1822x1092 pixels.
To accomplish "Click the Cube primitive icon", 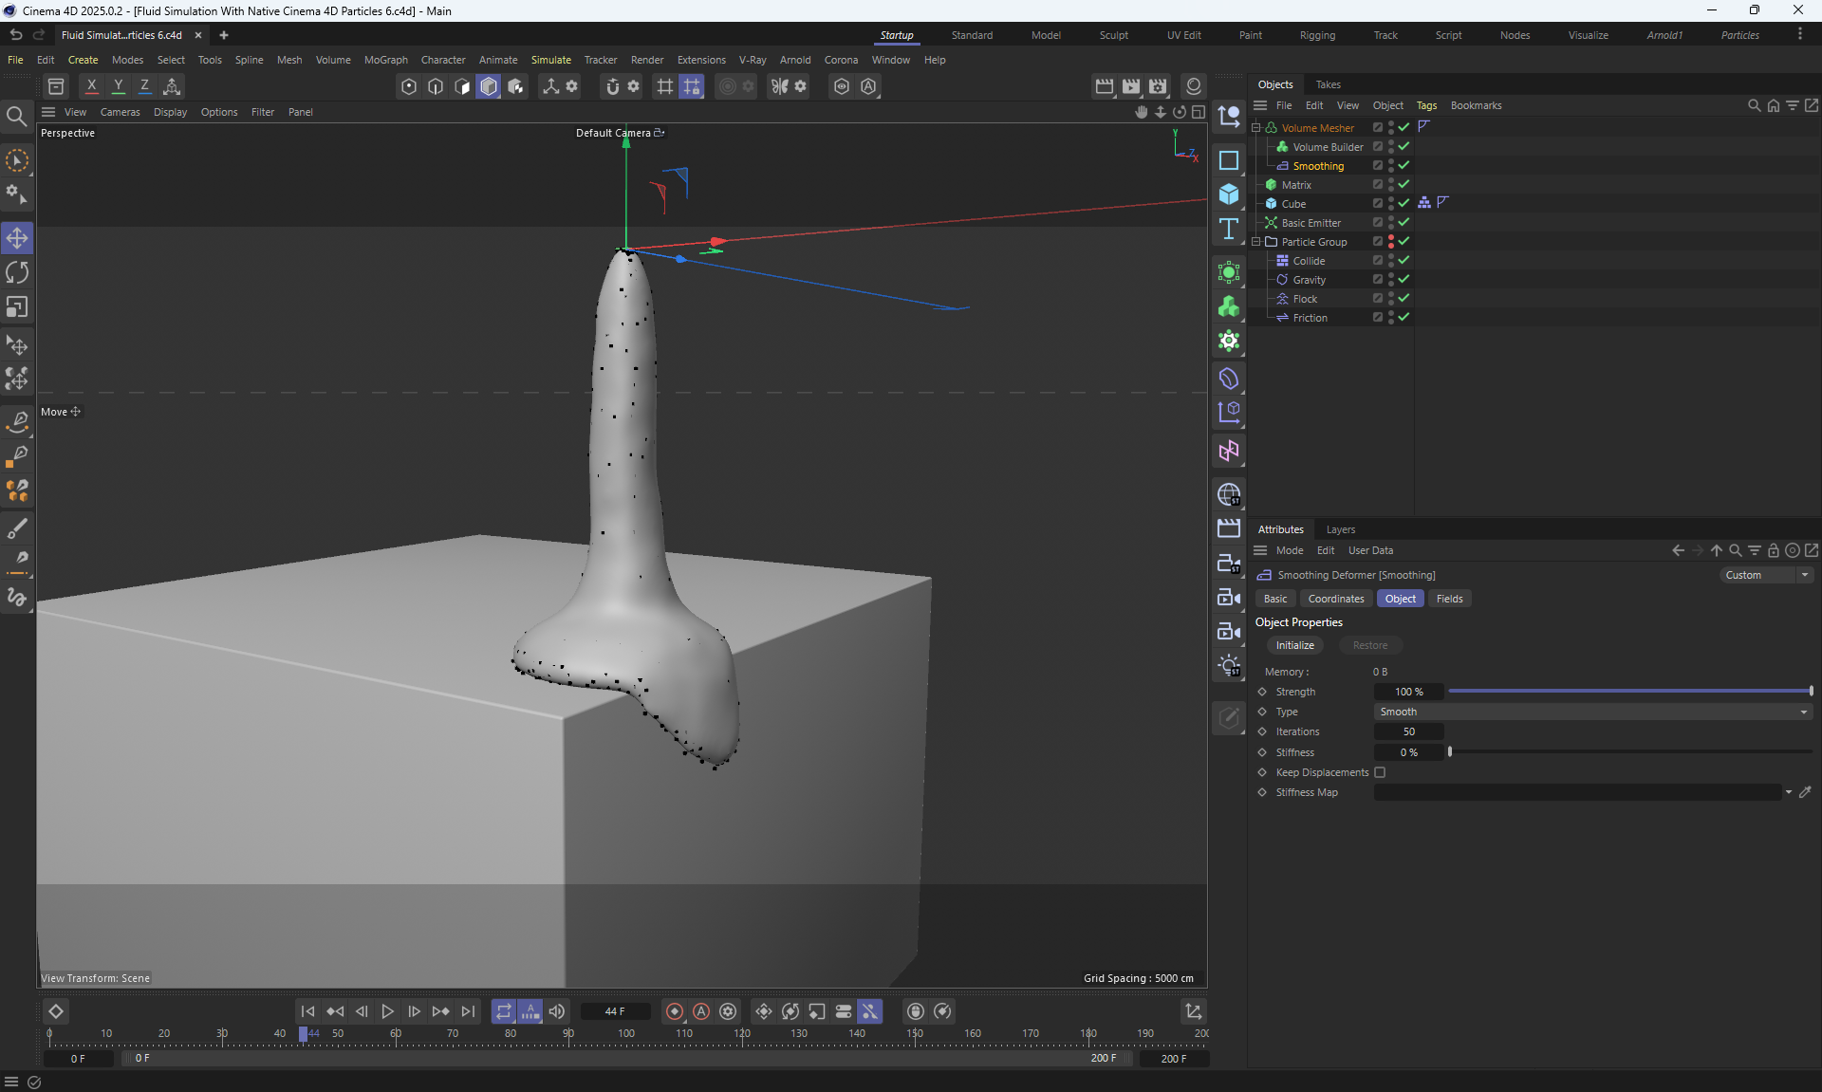I will tap(1229, 194).
